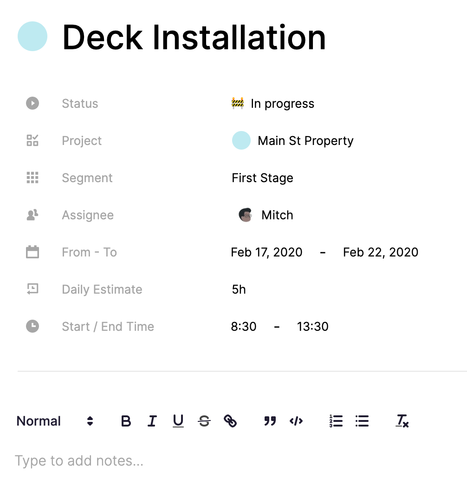Screen dimensions: 467x486
Task: Insert a hyperlink using the link icon
Action: click(230, 421)
